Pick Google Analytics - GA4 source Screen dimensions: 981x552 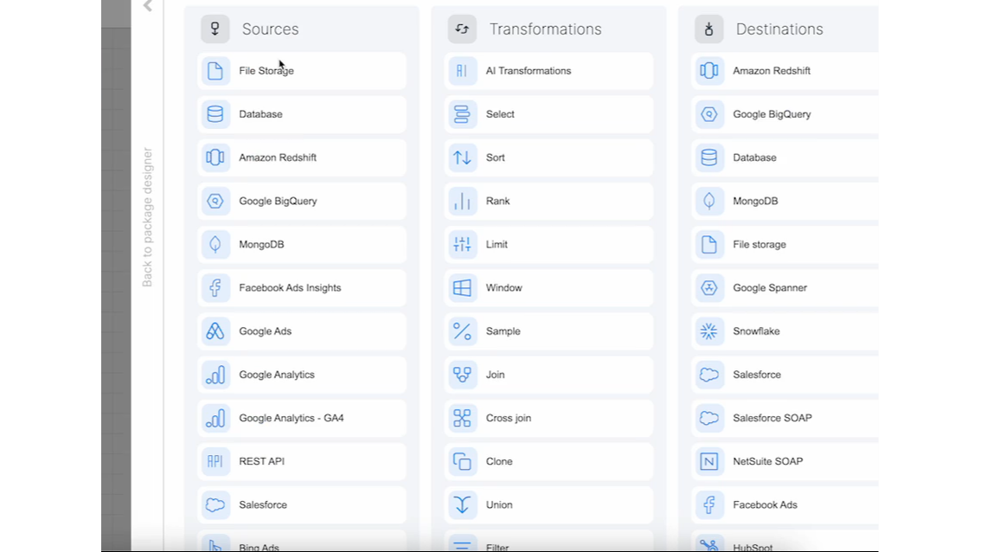point(291,418)
